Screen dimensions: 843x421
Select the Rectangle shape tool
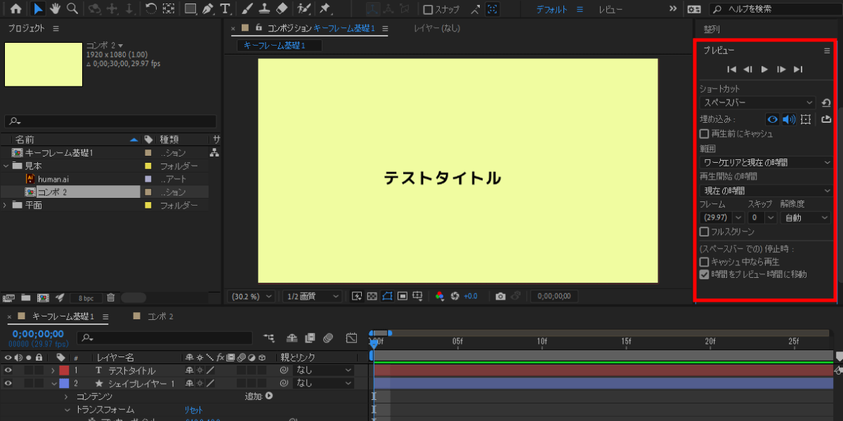(x=190, y=9)
